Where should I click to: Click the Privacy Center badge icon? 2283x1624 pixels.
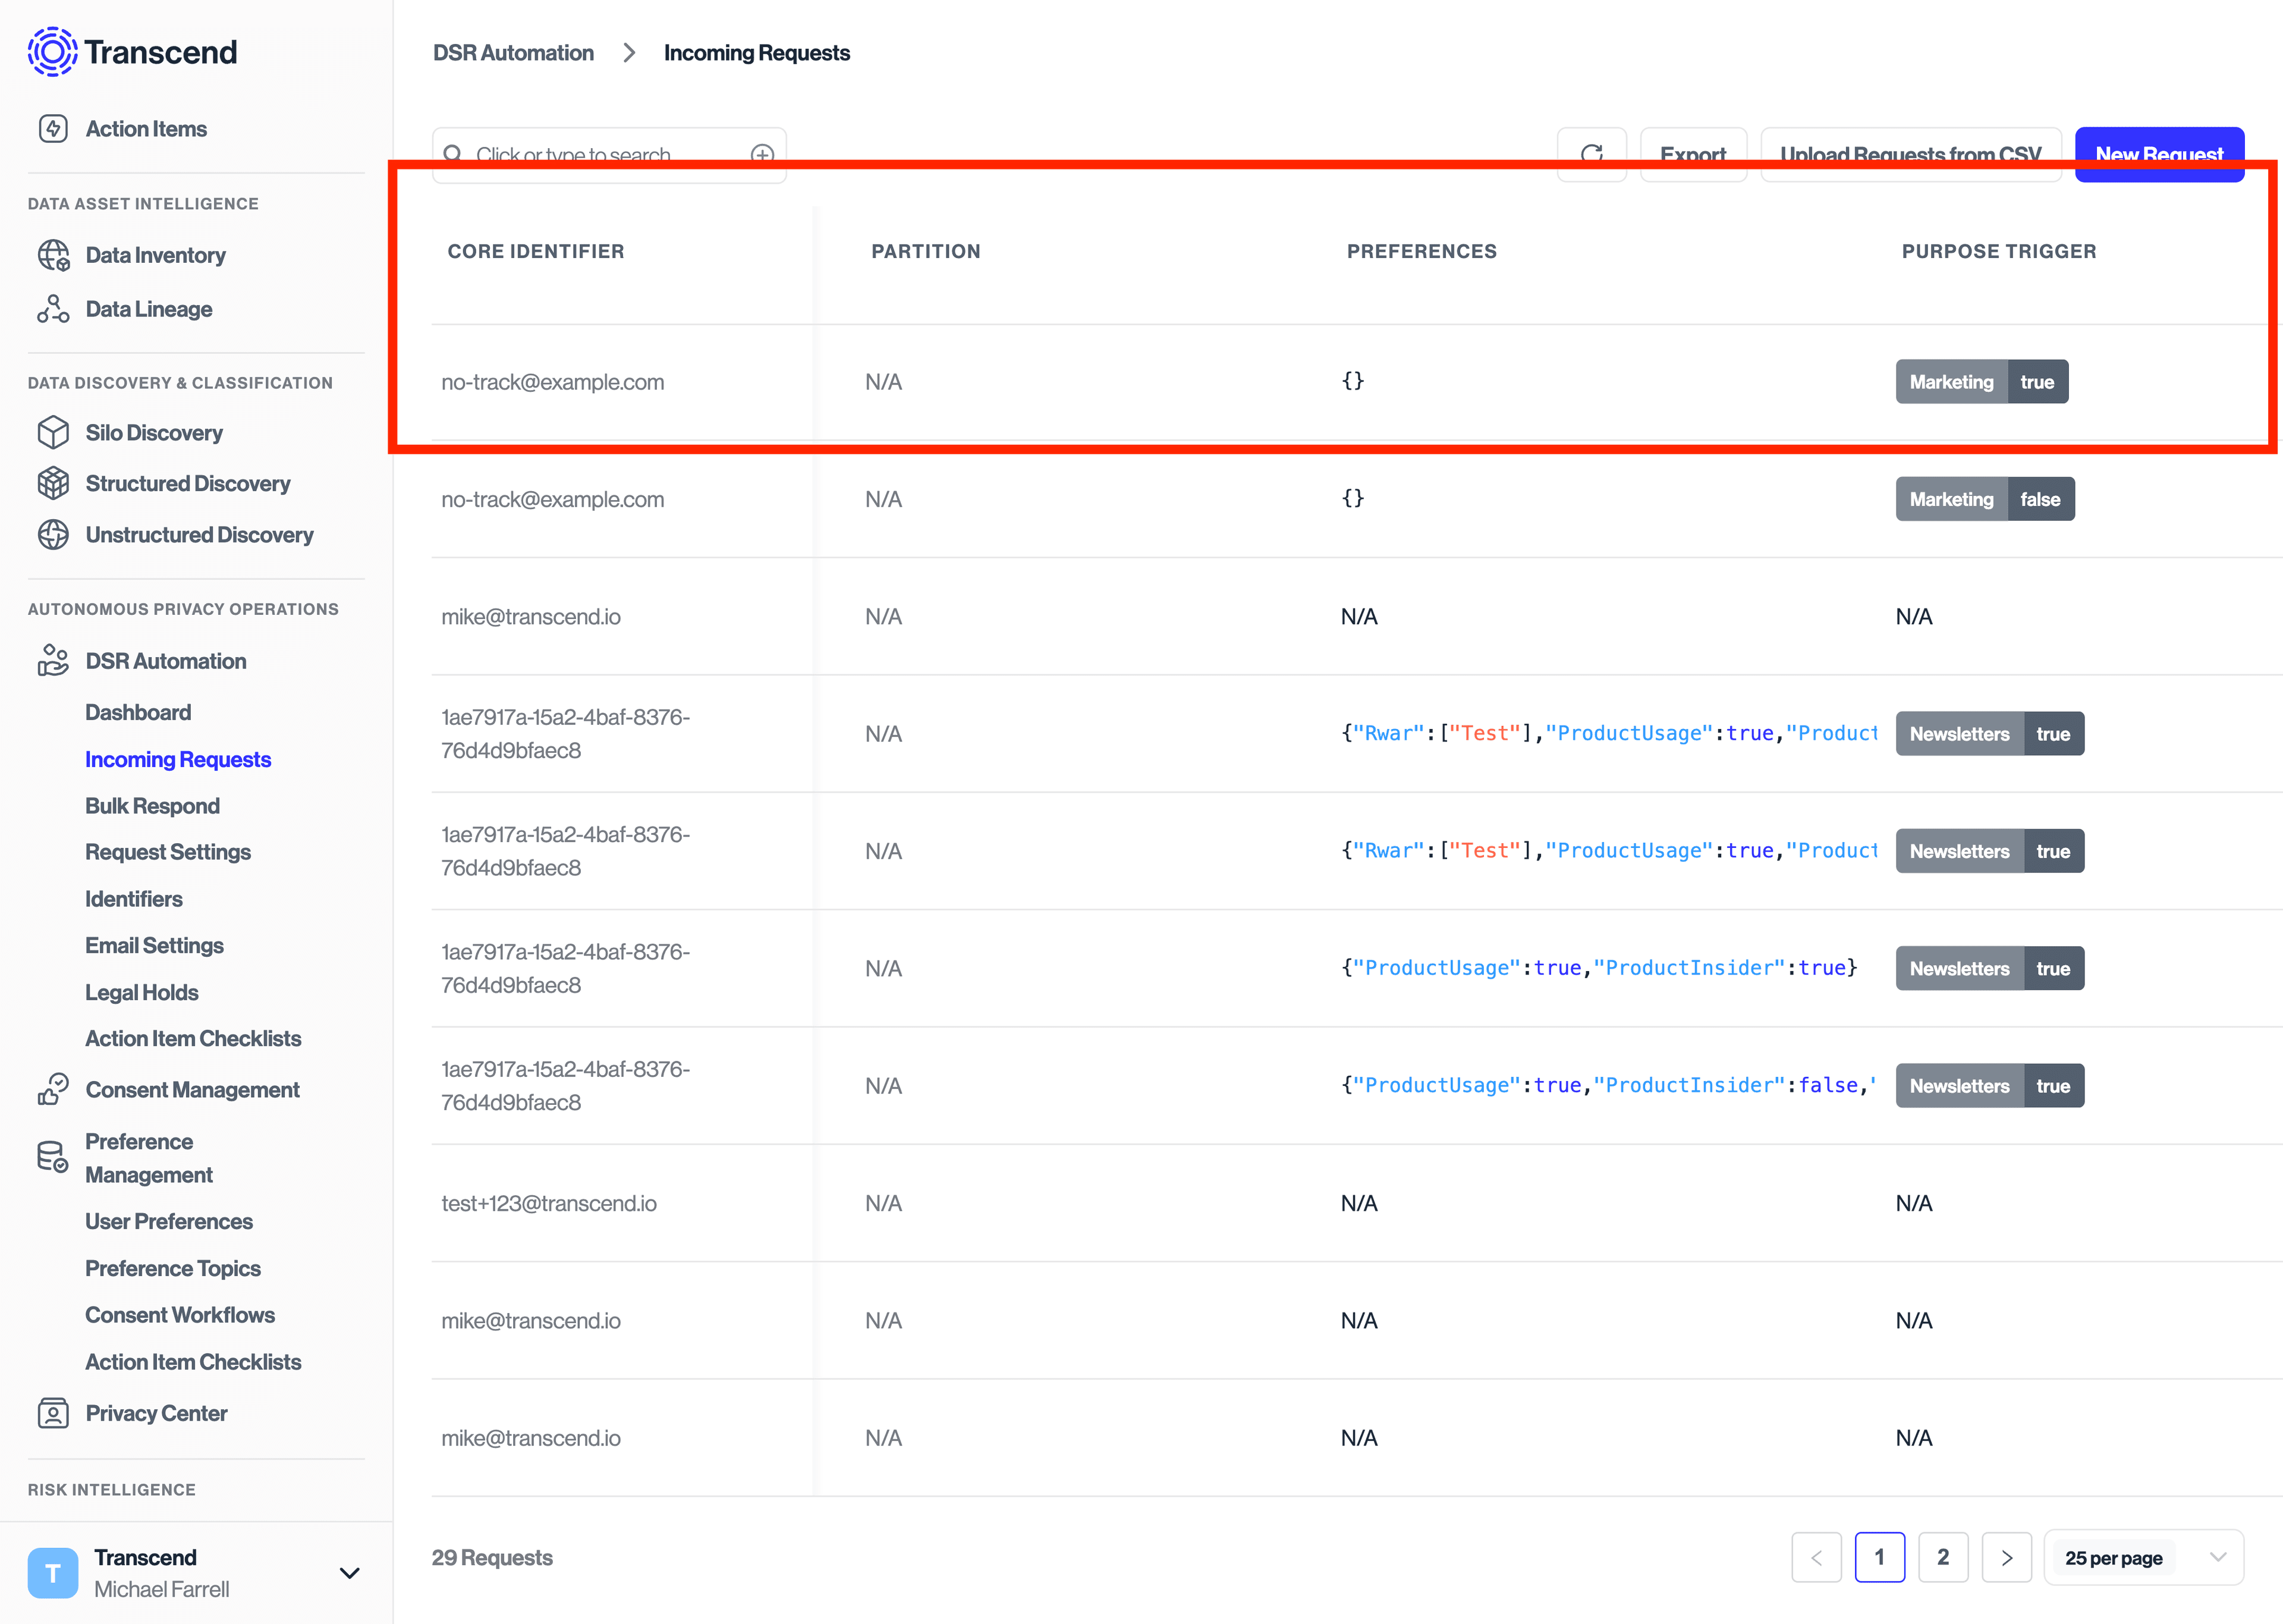coord(53,1413)
